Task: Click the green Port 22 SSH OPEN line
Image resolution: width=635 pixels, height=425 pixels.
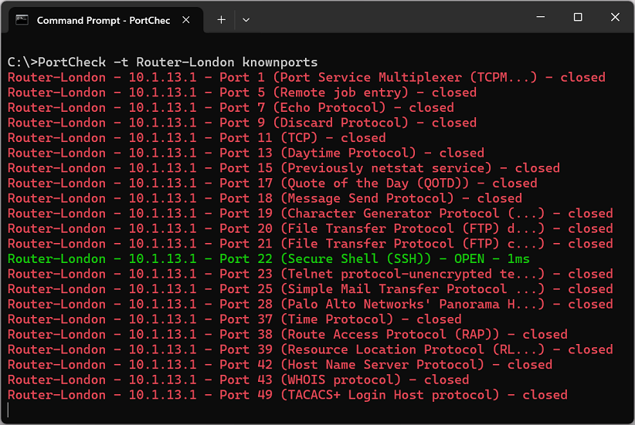Action: tap(269, 259)
